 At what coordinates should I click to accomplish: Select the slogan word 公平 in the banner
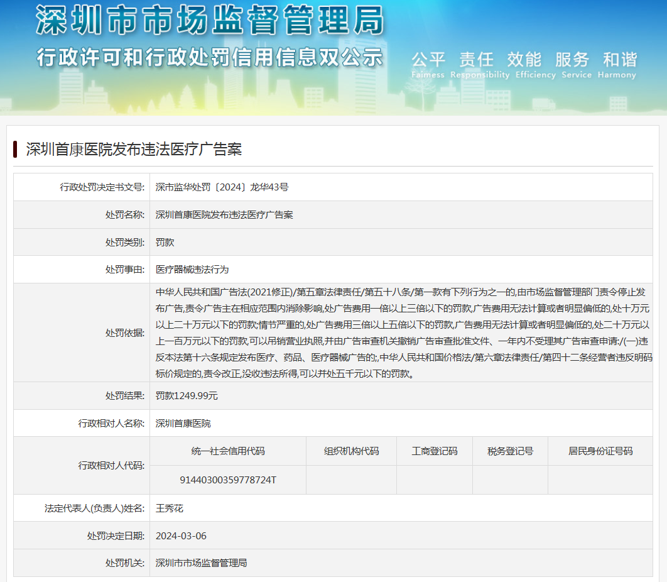[x=428, y=60]
